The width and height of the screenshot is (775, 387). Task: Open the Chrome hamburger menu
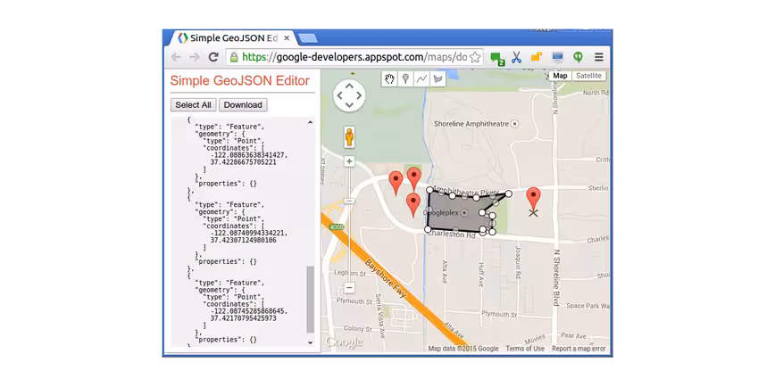[598, 57]
